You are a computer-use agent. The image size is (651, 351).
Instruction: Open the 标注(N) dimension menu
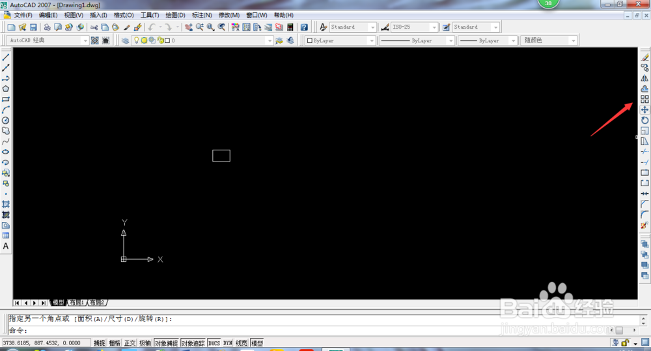point(202,15)
